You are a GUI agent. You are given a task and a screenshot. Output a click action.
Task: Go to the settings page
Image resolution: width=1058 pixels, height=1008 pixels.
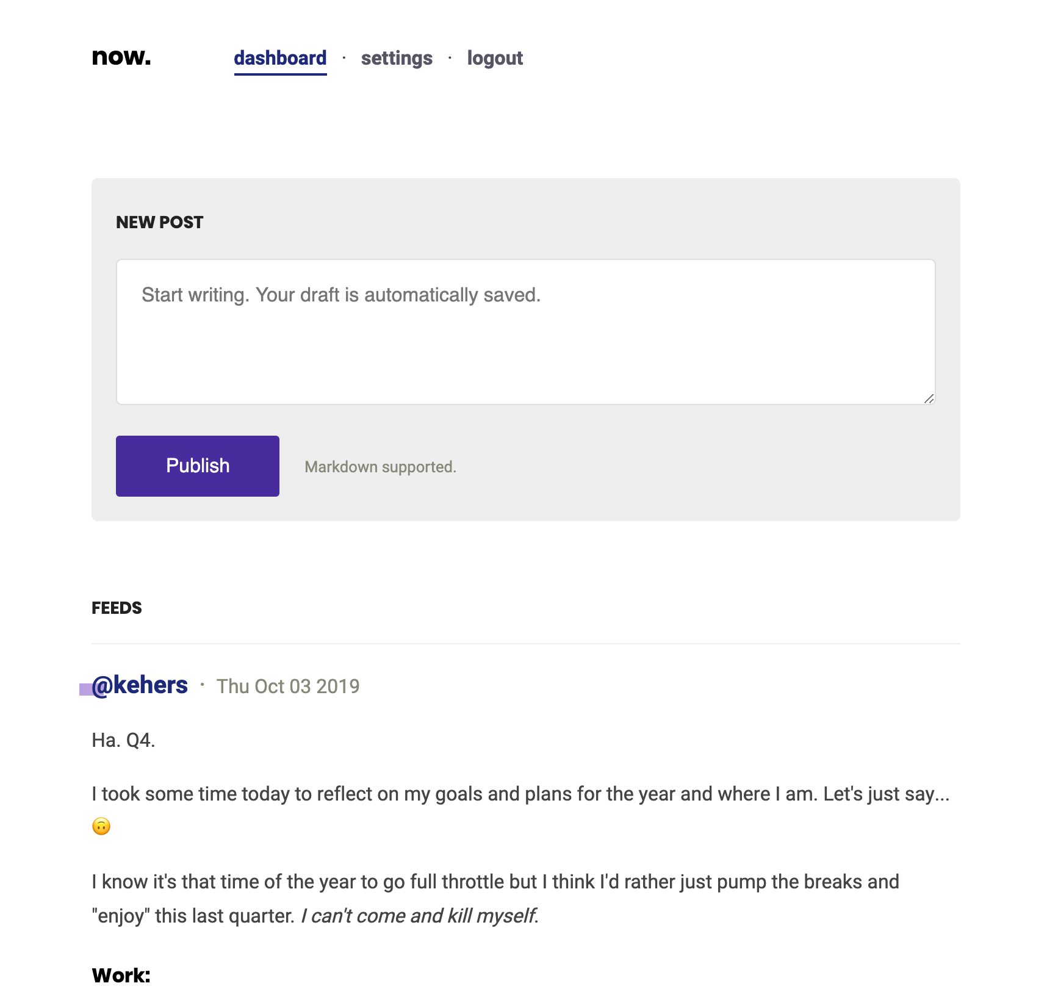(x=397, y=59)
